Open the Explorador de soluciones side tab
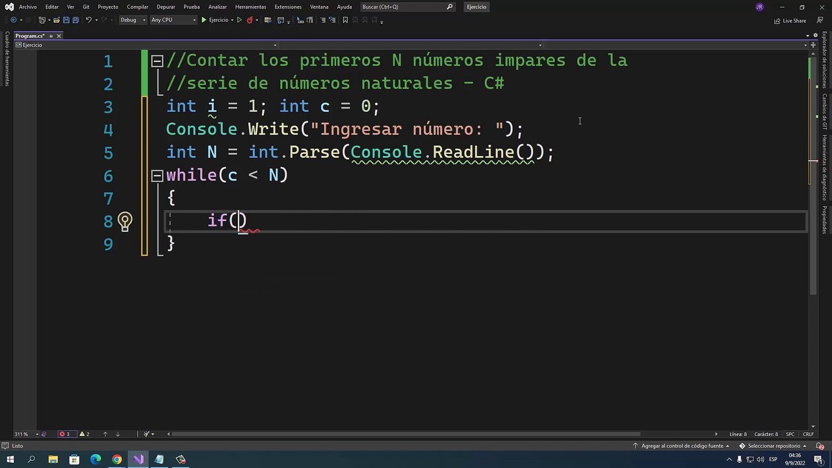Image resolution: width=832 pixels, height=468 pixels. tap(824, 60)
